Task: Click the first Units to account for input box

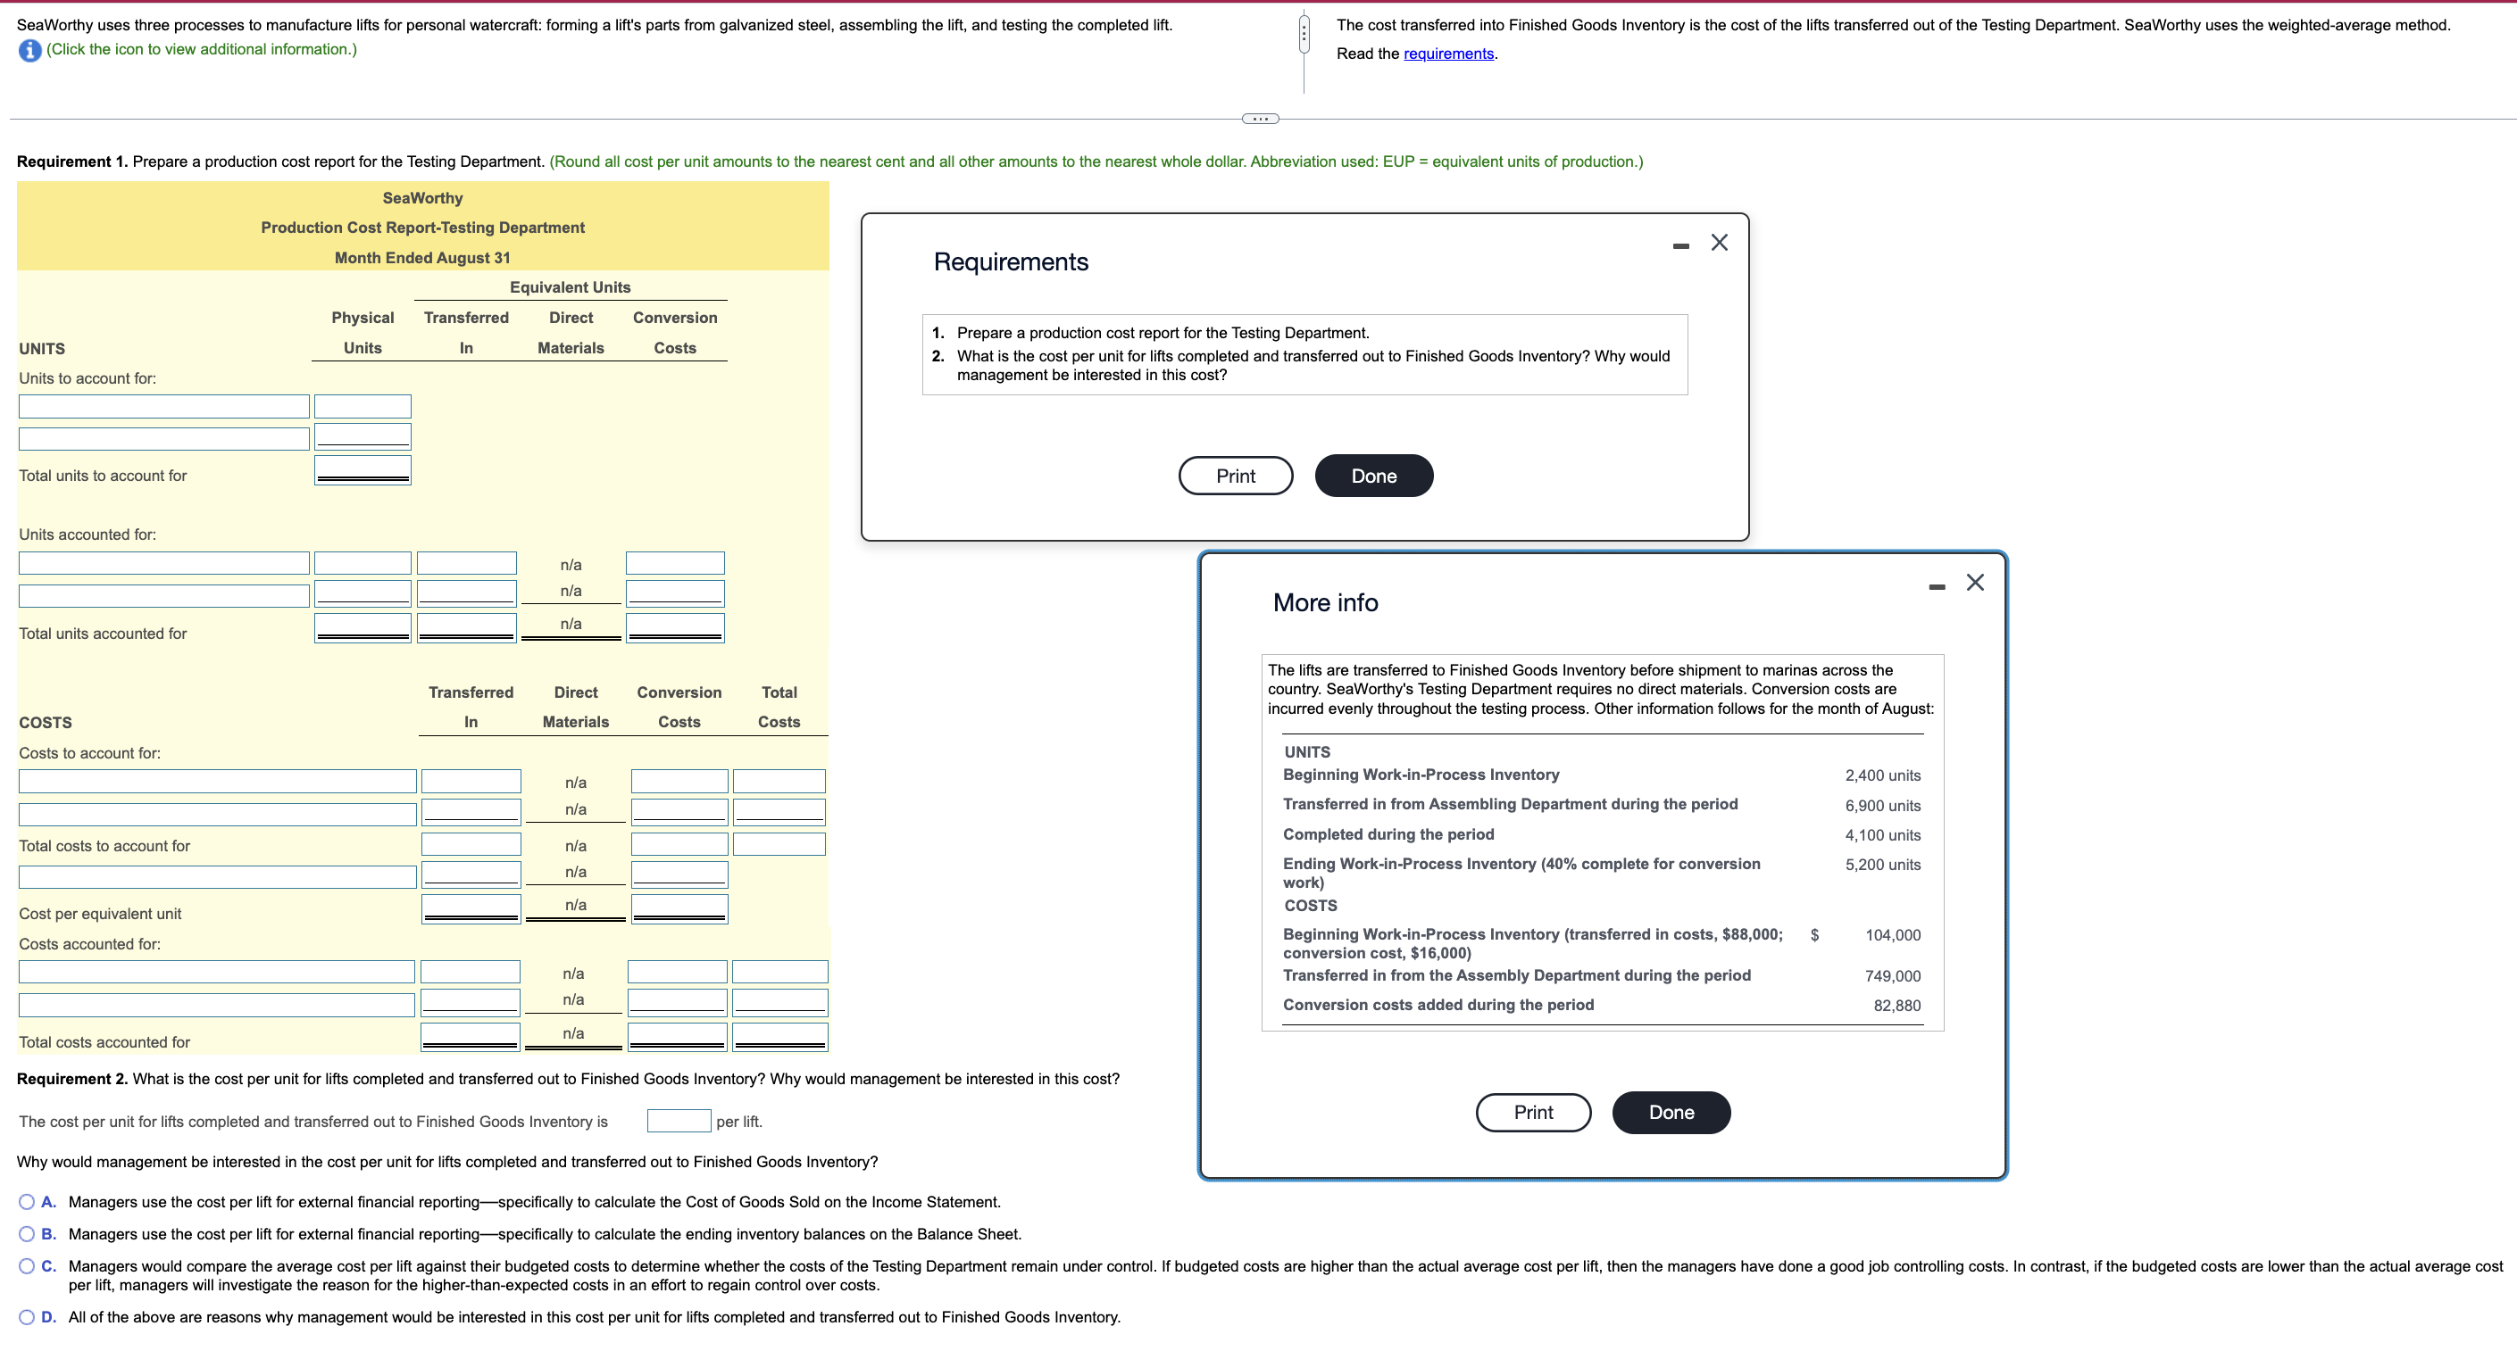Action: (163, 405)
